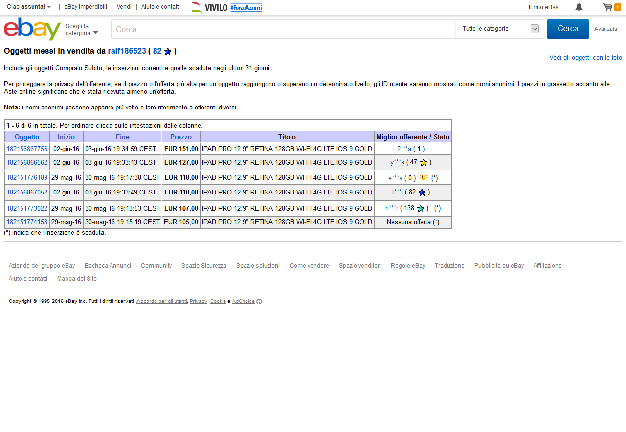Click price EUR 105,00 cell
626x432 pixels.
tap(181, 222)
